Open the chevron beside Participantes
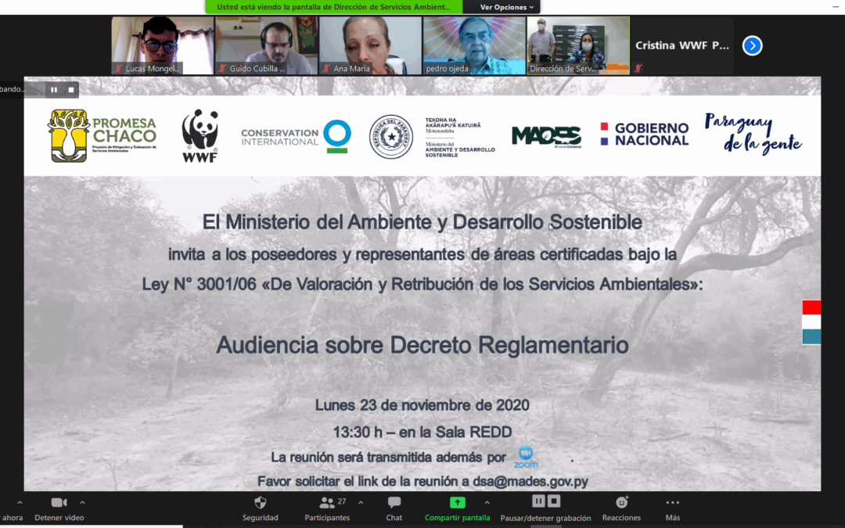This screenshot has width=845, height=528. (360, 503)
